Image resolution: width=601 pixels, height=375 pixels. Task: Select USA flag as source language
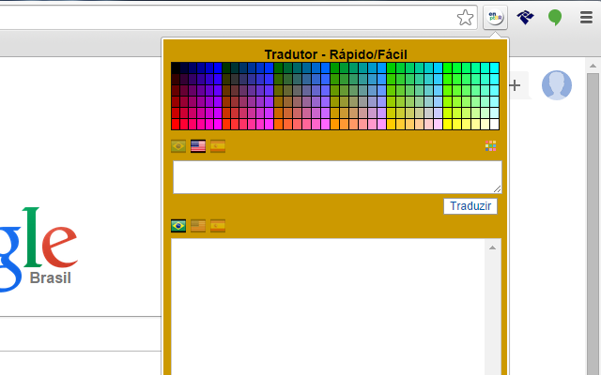(x=198, y=146)
